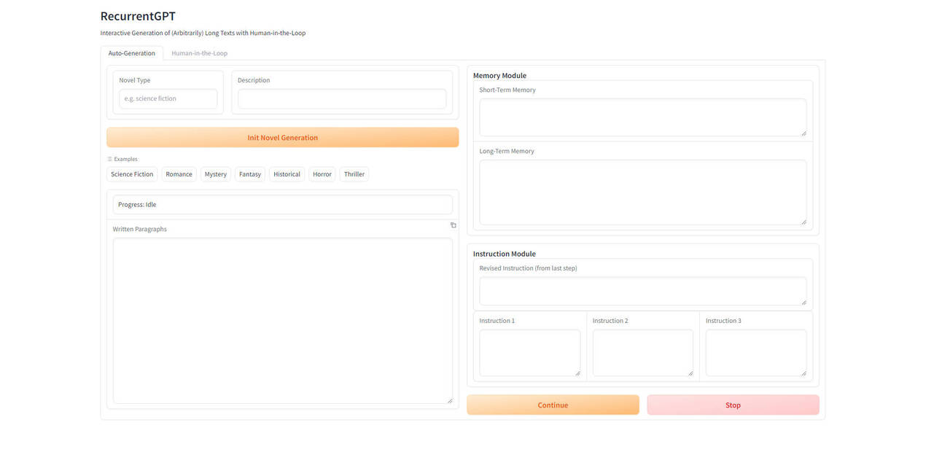Screen dimensions: 926x452
Task: Focus the Instruction 2 text area
Action: point(642,353)
